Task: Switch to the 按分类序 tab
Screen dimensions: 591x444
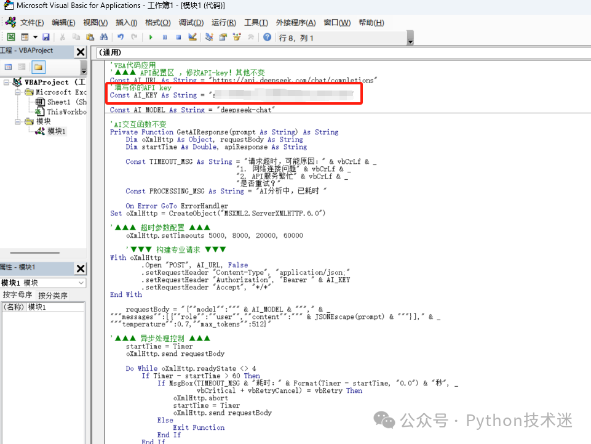Action: 53,295
